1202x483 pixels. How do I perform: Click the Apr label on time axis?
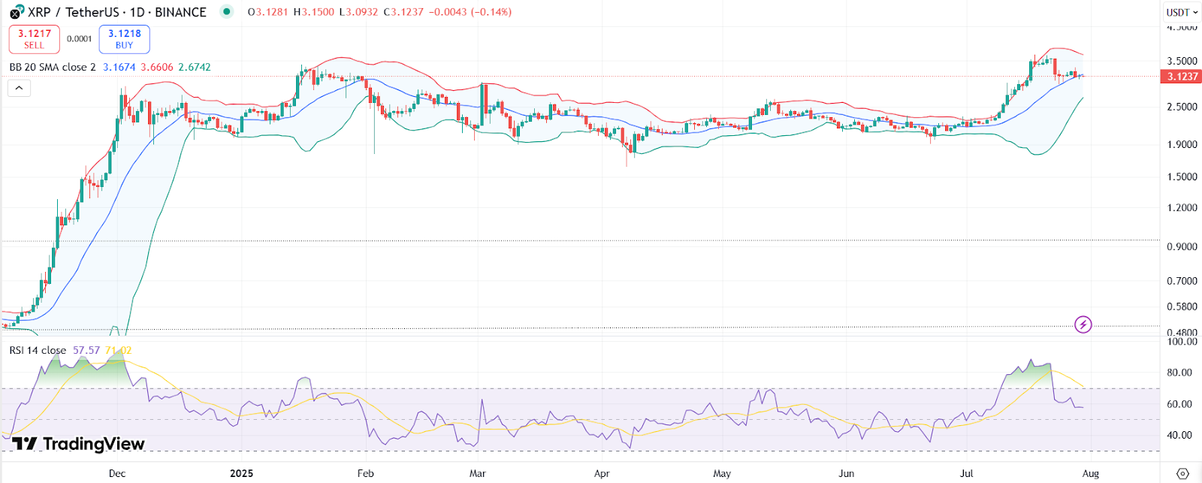tap(602, 473)
